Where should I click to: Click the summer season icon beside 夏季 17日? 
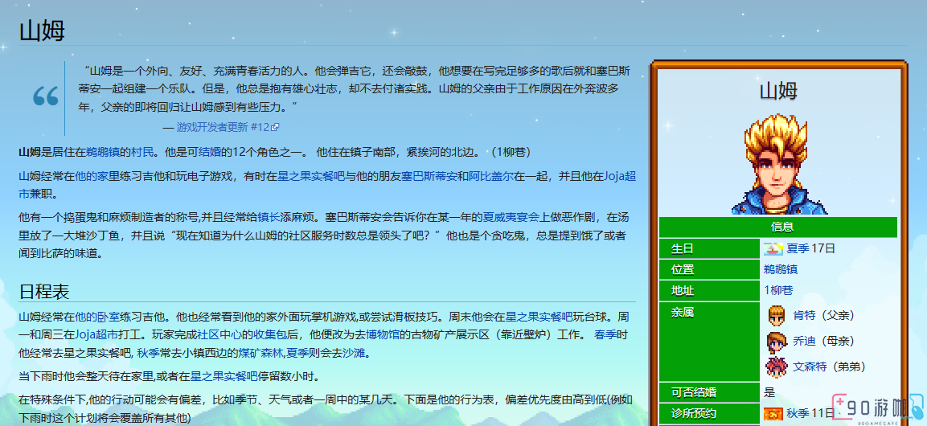pos(773,248)
